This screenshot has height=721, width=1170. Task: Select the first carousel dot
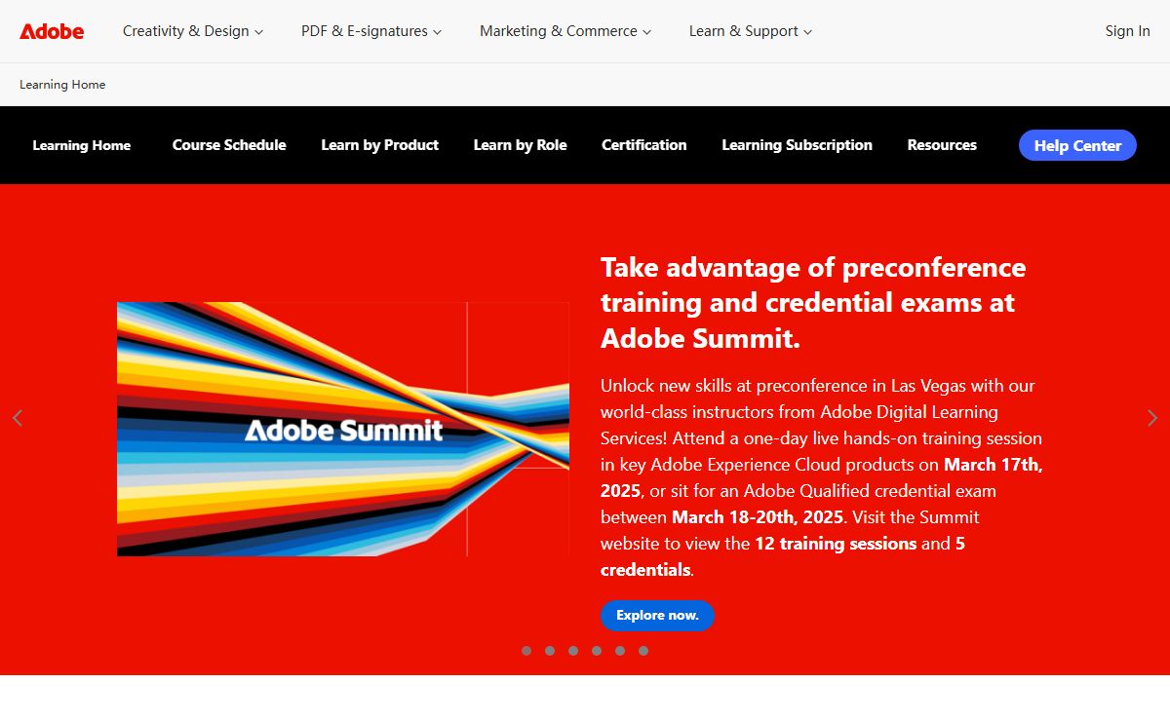tap(526, 651)
